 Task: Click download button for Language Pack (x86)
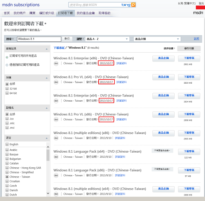click(x=189, y=170)
